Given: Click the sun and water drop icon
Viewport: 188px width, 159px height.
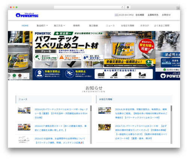Looking at the screenshot, I should [86, 57].
